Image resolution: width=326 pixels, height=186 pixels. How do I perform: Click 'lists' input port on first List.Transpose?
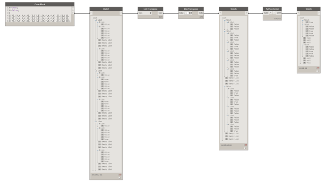point(141,13)
